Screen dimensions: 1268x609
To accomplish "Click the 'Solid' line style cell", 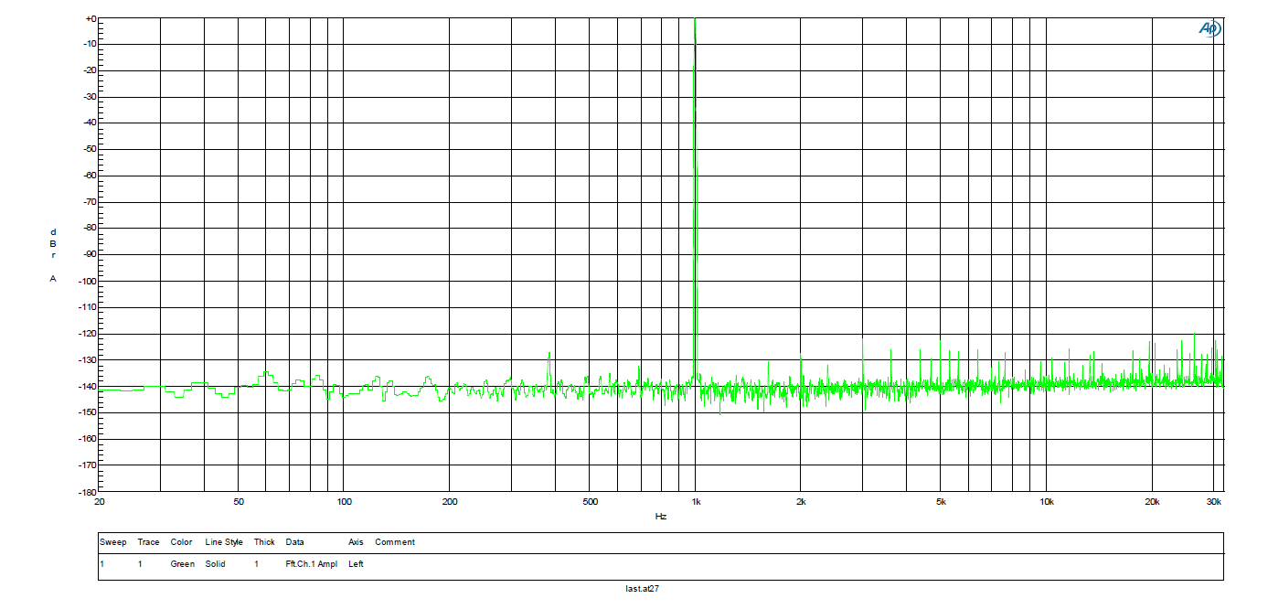I will click(x=216, y=564).
